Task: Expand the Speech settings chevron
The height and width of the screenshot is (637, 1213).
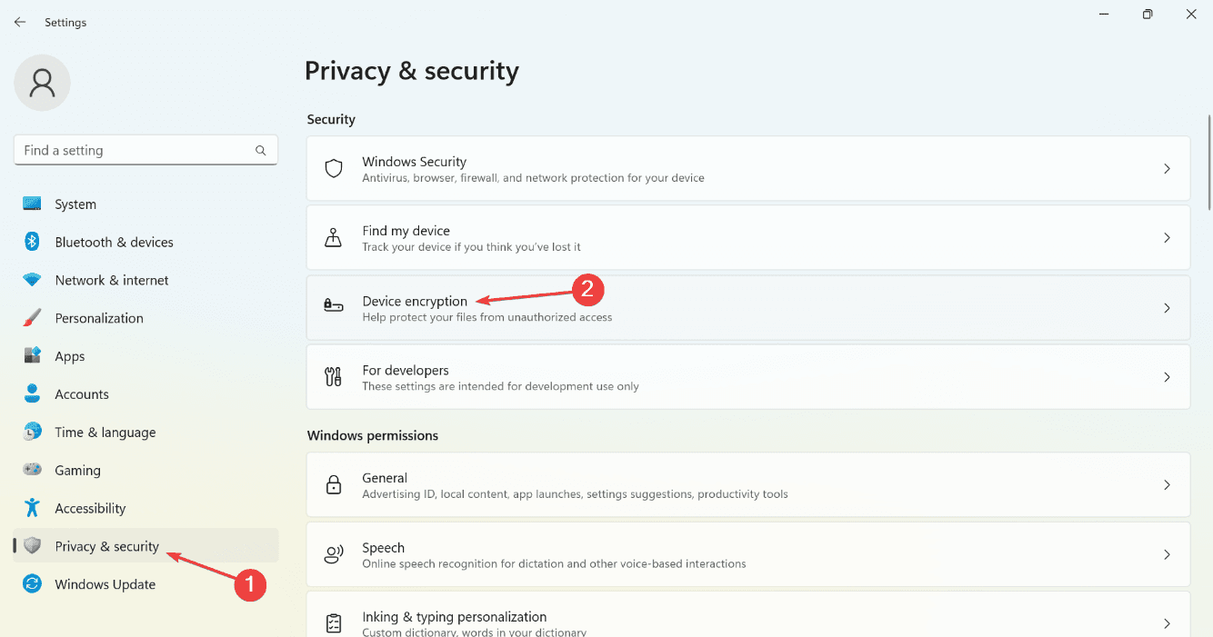Action: [1167, 554]
